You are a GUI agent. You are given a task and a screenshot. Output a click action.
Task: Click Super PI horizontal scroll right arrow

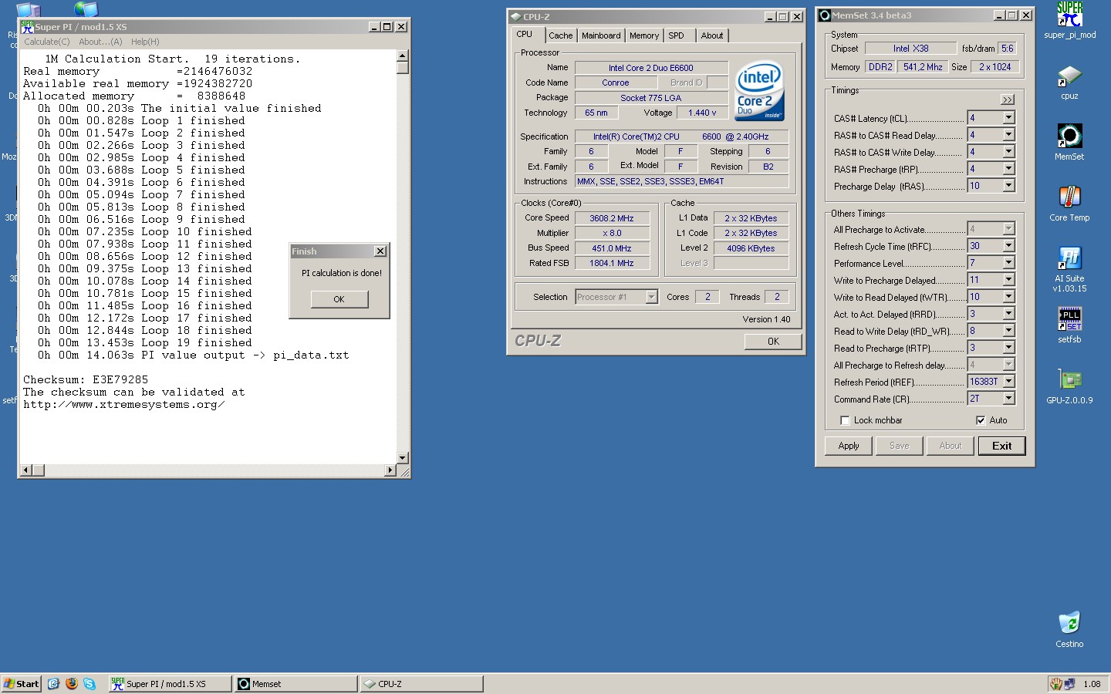(x=390, y=470)
